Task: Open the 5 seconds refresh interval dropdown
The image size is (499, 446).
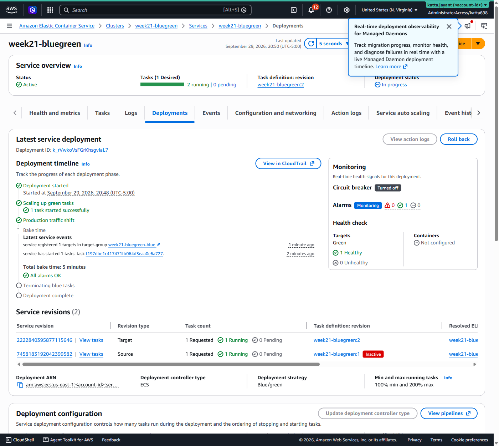Action: 333,44
